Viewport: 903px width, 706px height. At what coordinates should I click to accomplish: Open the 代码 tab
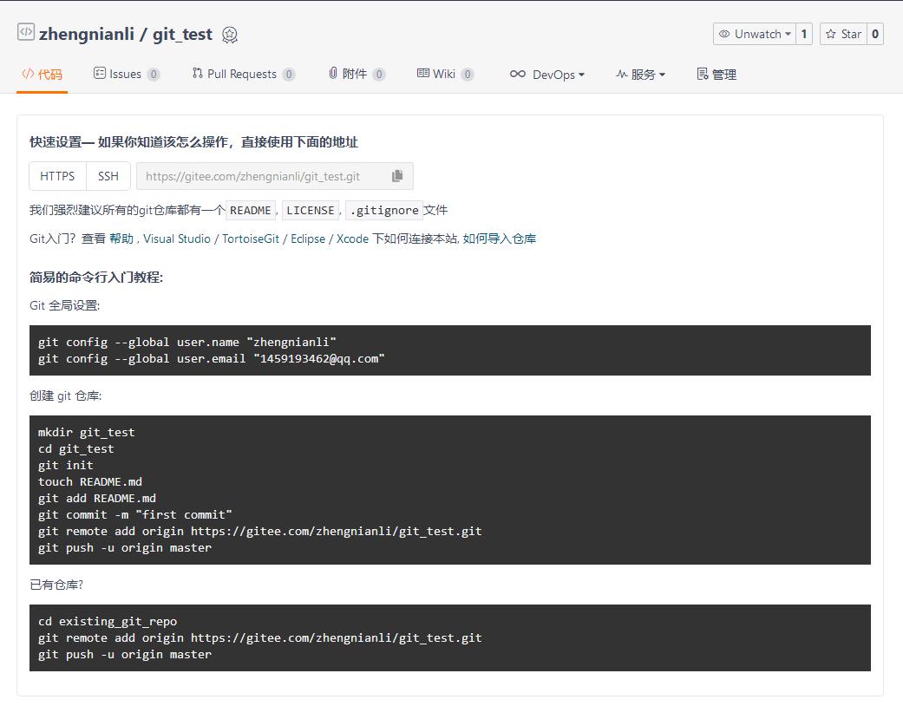[42, 74]
